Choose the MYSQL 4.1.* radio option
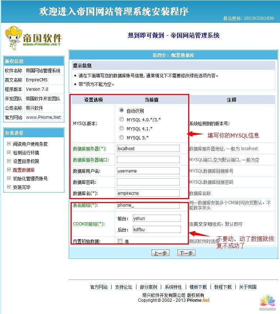Image resolution: width=280 pixels, height=314 pixels. point(122,128)
